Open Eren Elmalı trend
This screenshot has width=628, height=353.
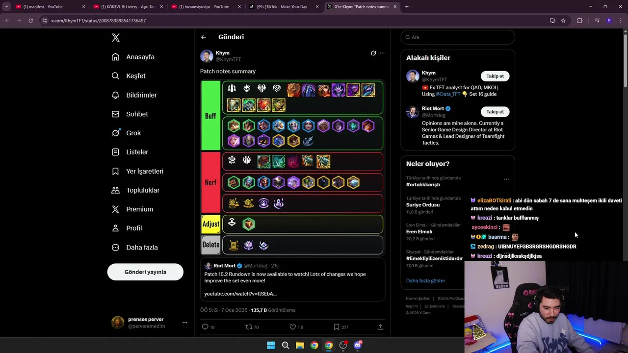pos(419,232)
